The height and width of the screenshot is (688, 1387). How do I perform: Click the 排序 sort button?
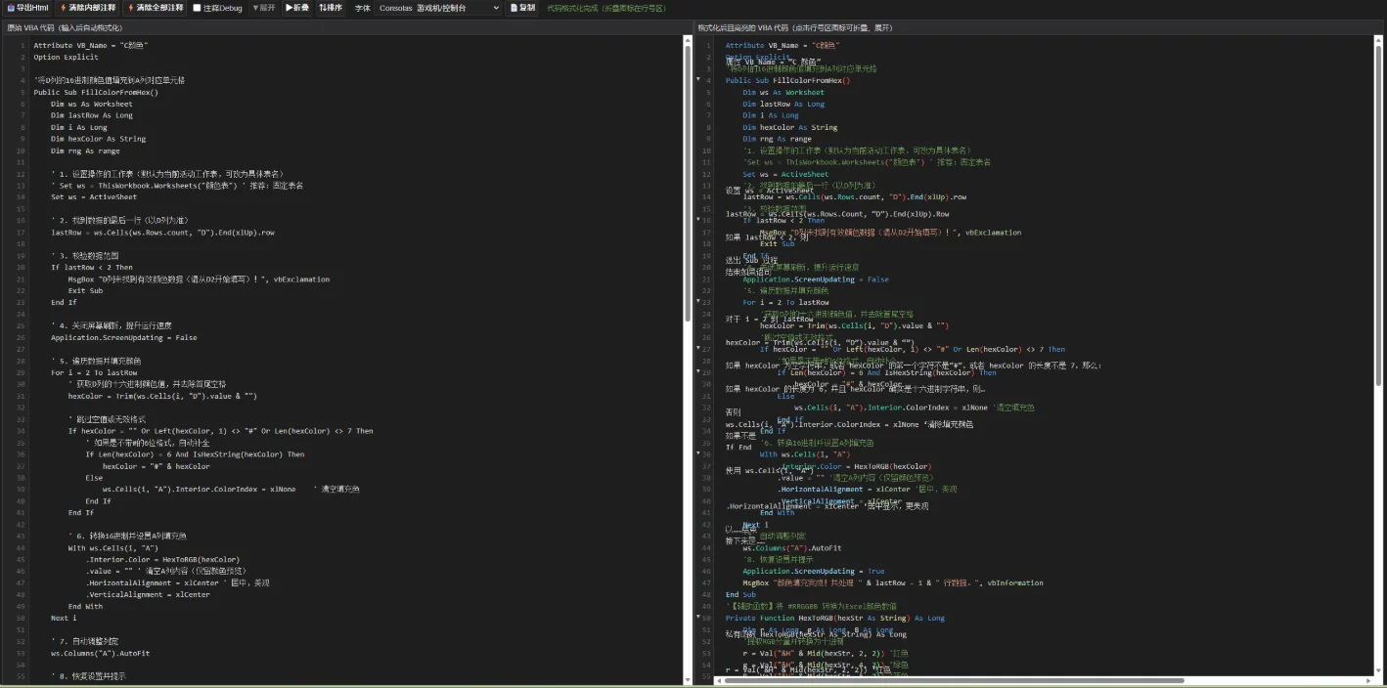331,8
